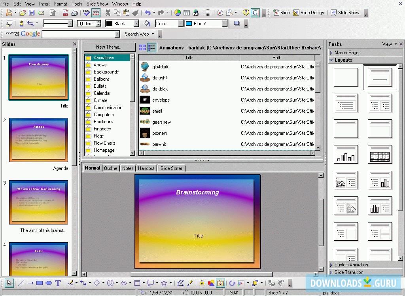Image resolution: width=405 pixels, height=296 pixels.
Task: Select the Text tool
Action: pos(58,283)
